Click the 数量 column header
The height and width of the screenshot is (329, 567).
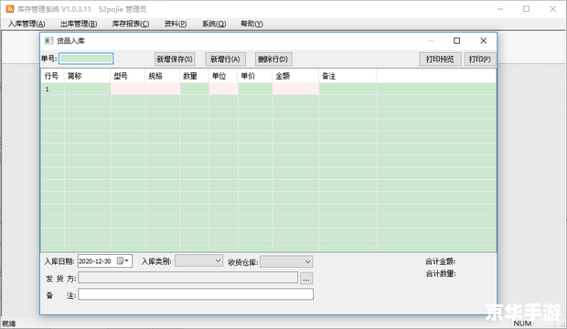tap(195, 76)
